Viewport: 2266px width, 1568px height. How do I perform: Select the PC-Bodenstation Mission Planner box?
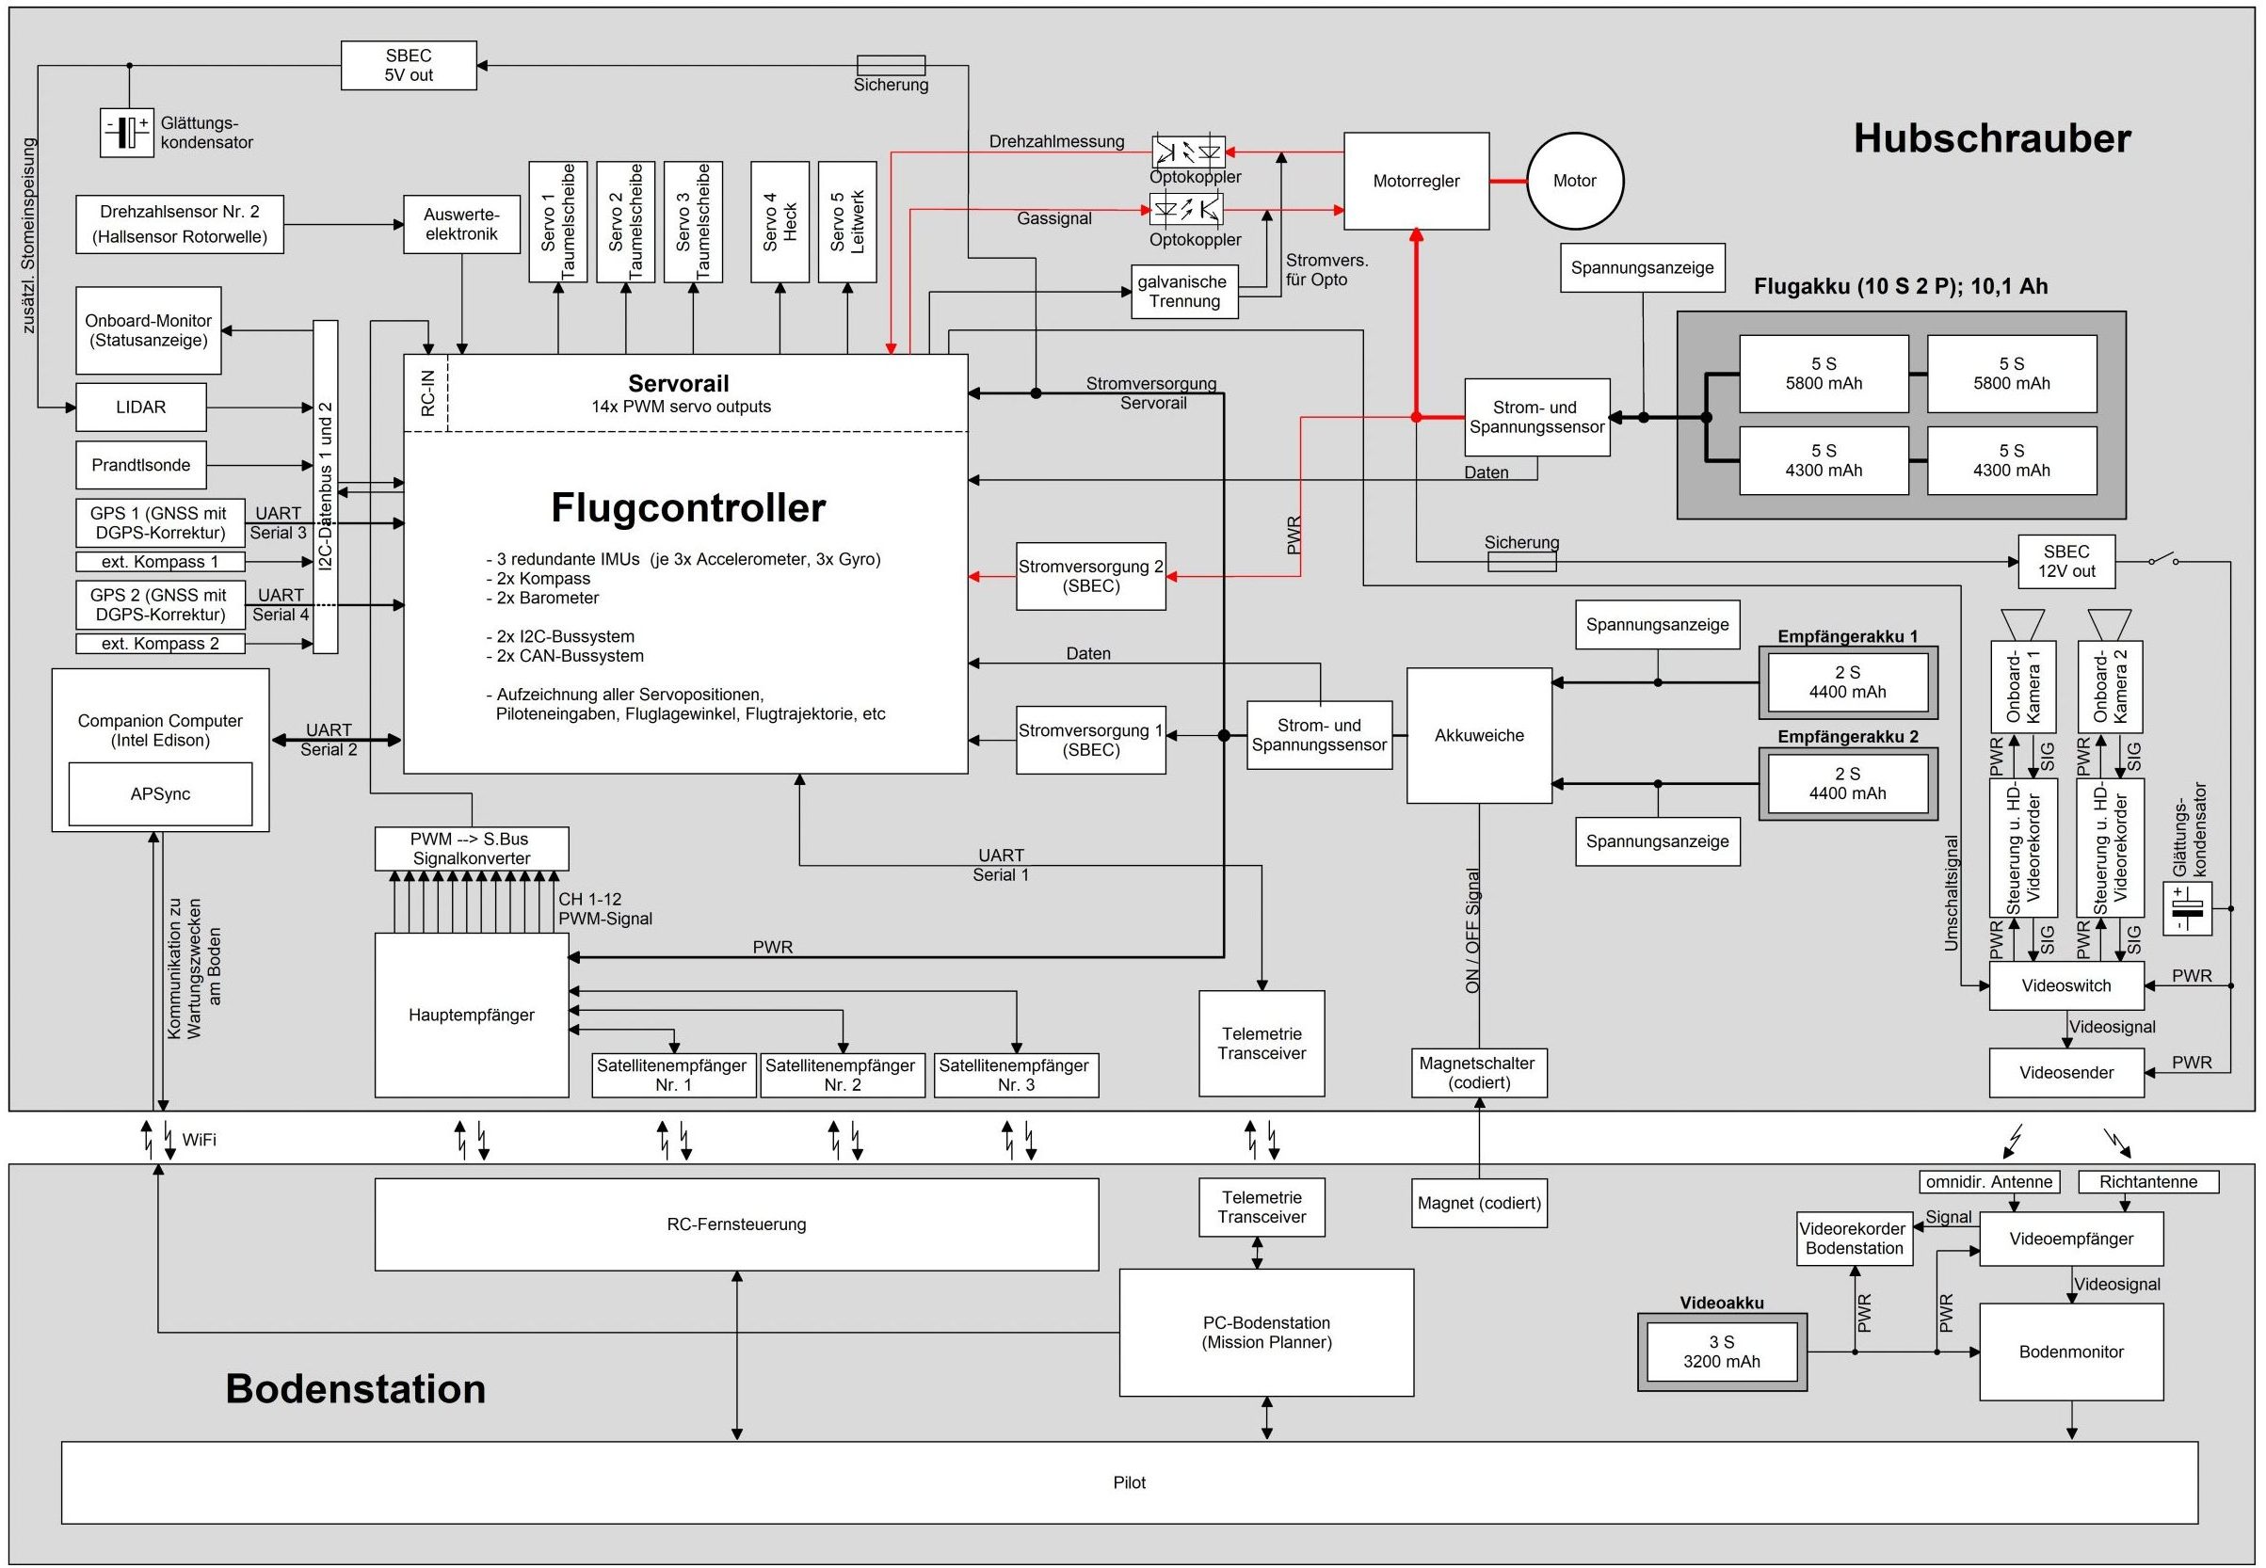click(x=1265, y=1332)
